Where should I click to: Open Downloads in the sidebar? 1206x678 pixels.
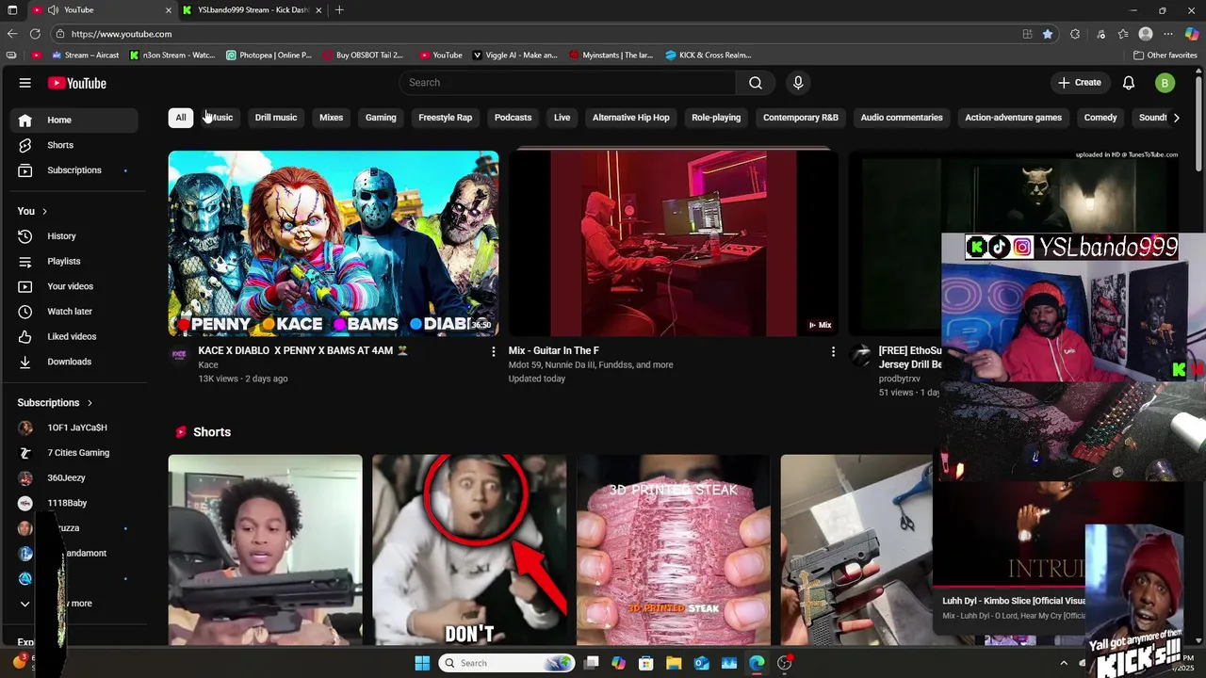pyautogui.click(x=73, y=362)
